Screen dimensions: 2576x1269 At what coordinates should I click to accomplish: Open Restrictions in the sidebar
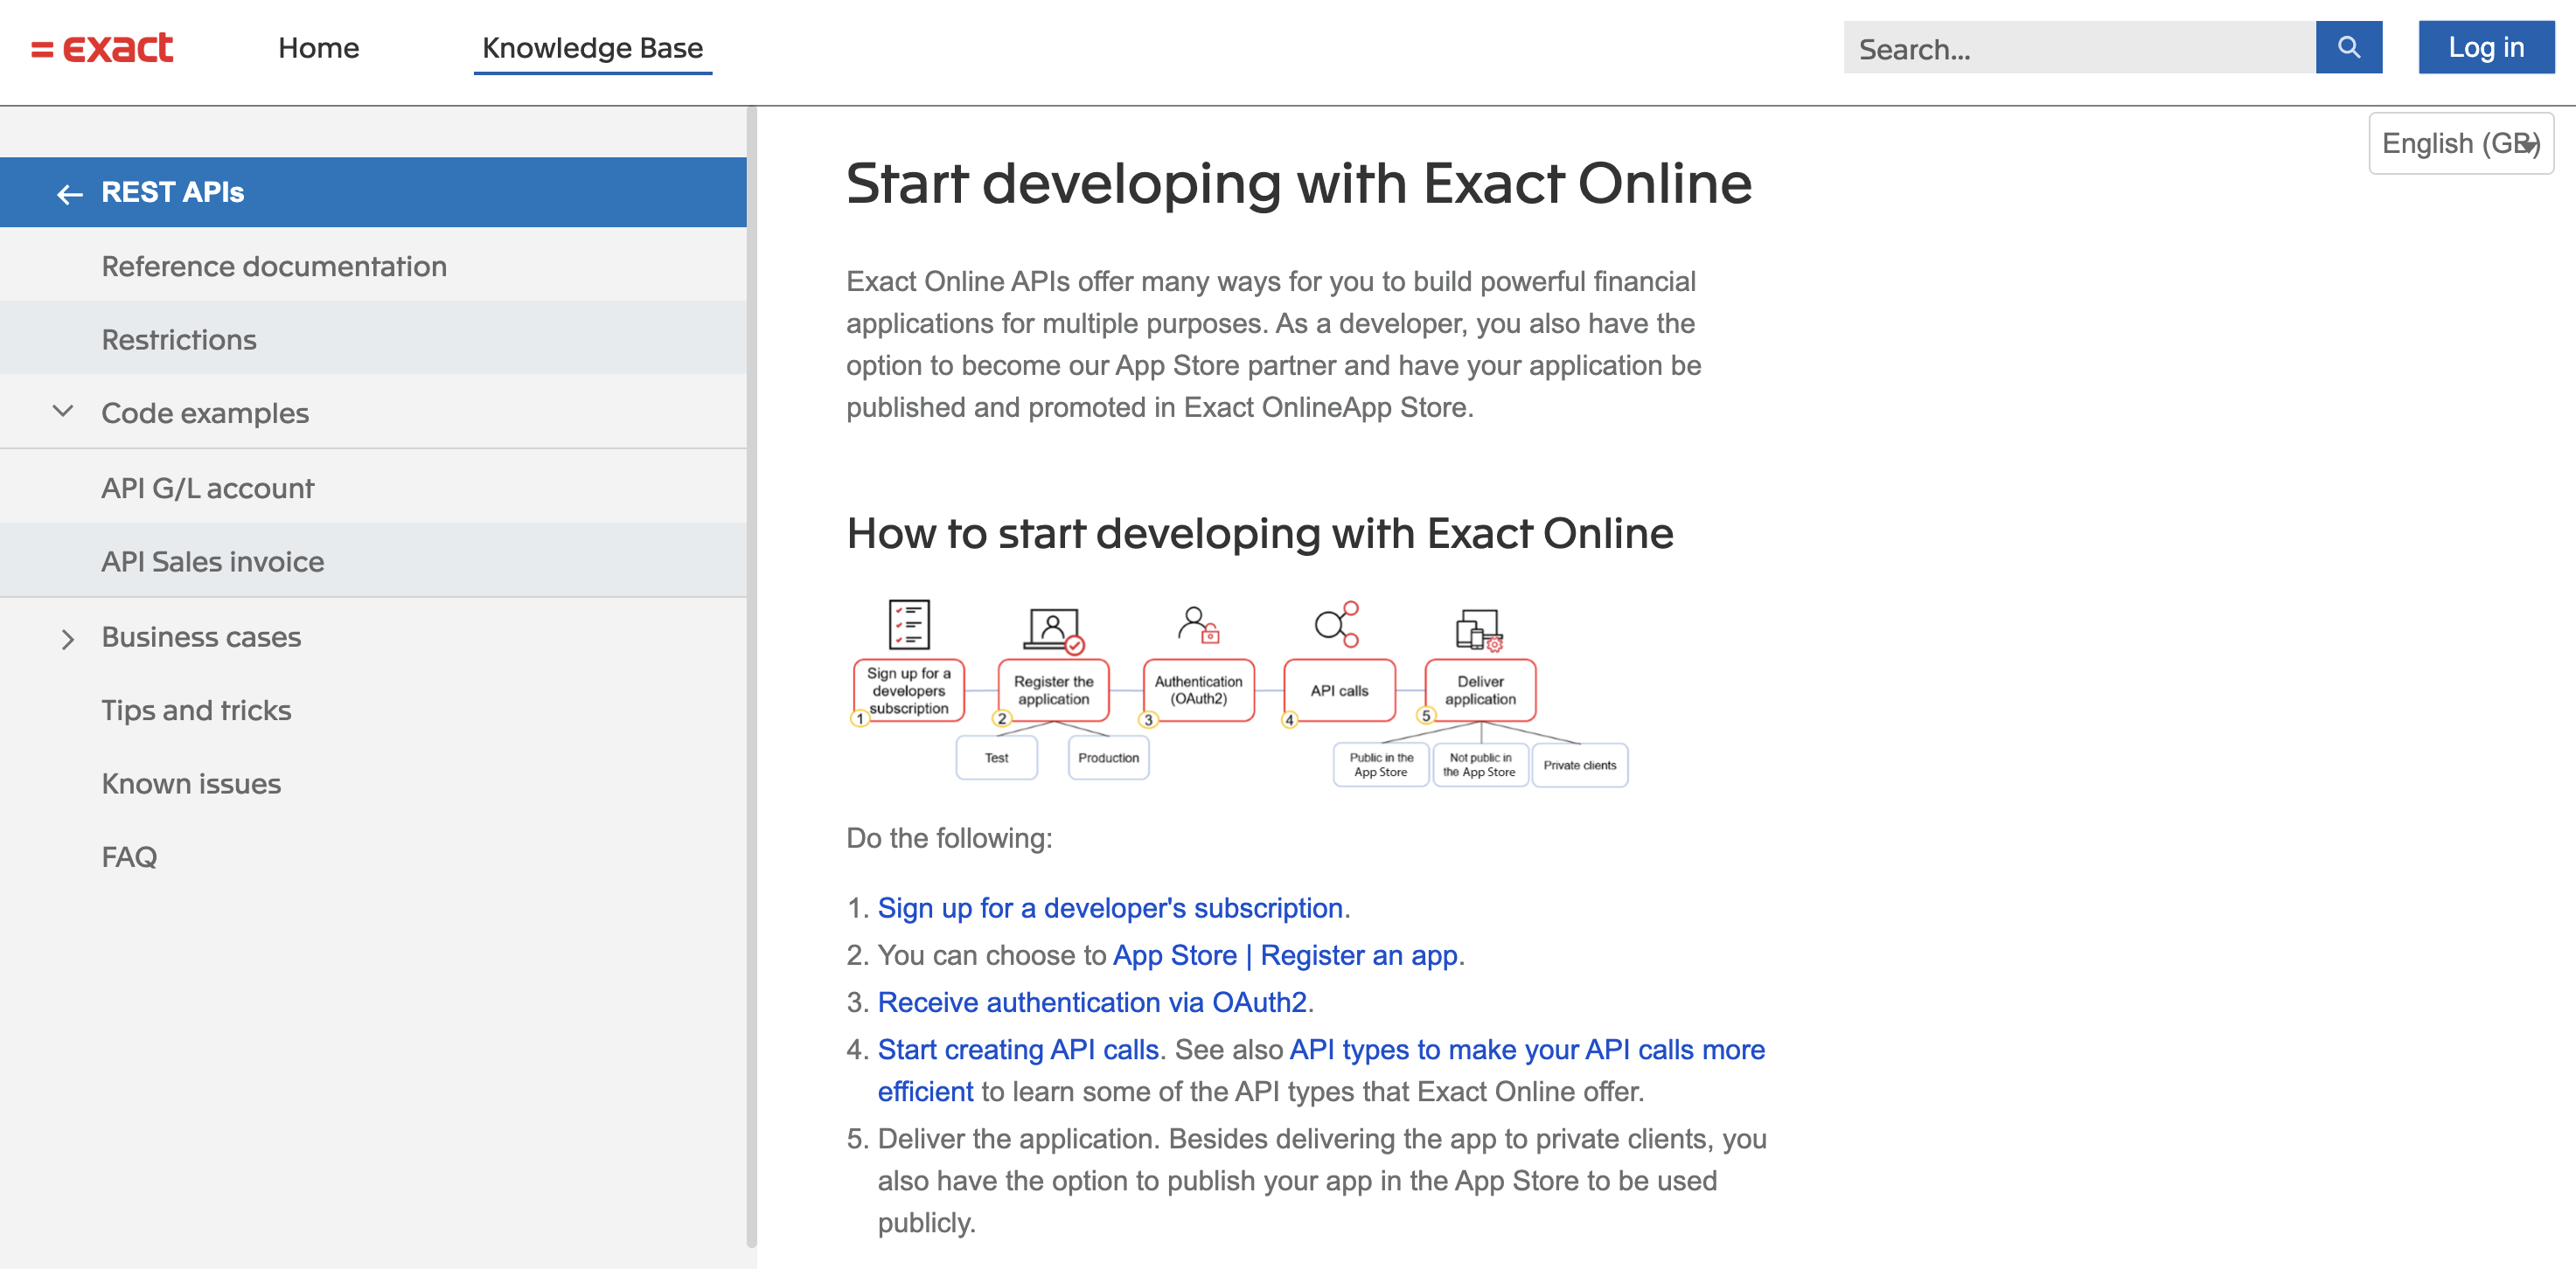click(373, 339)
